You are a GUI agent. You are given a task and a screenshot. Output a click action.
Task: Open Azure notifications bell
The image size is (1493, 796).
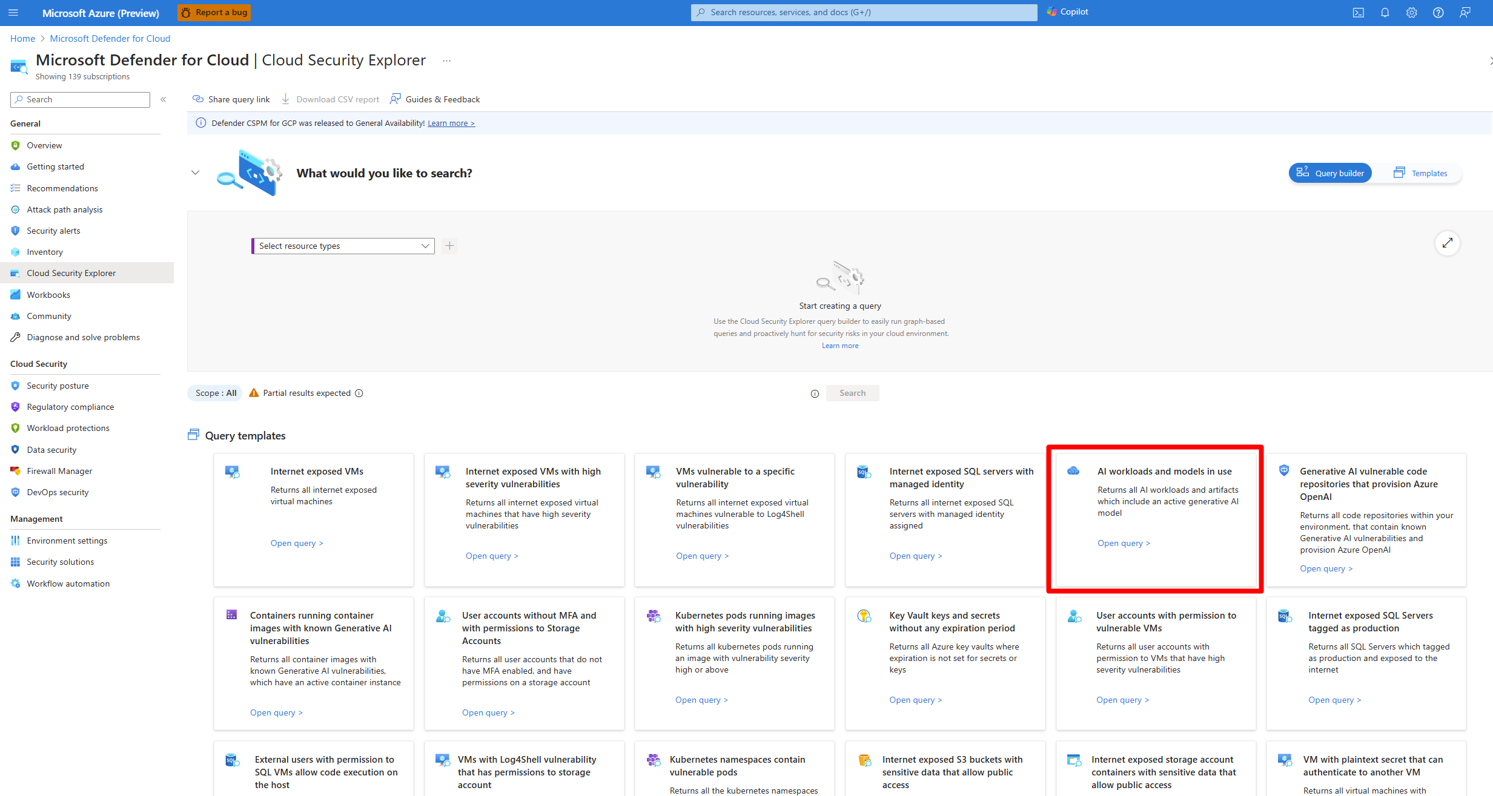tap(1385, 12)
